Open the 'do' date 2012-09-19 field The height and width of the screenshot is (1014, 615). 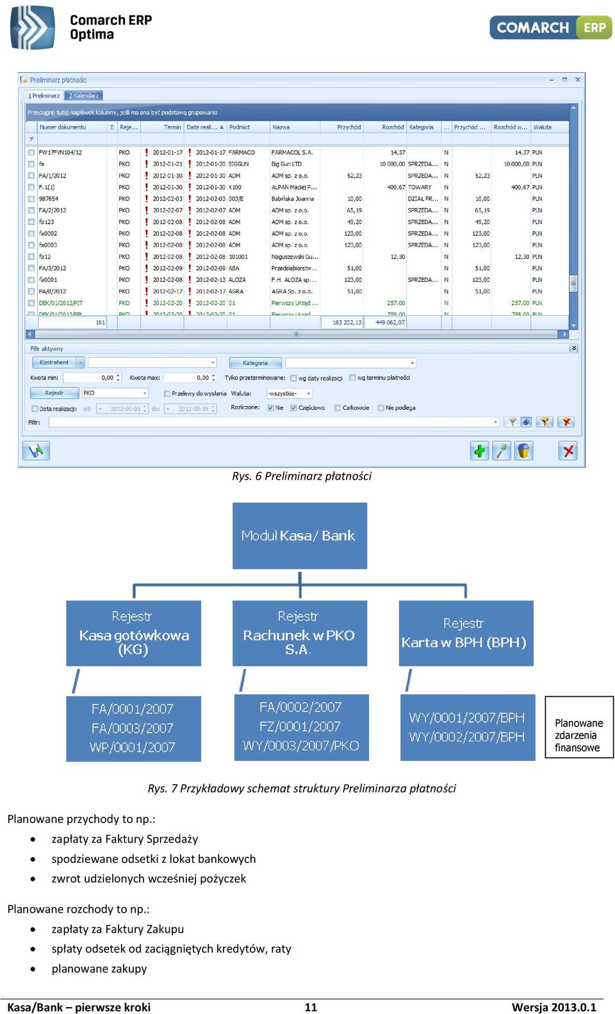coord(190,409)
